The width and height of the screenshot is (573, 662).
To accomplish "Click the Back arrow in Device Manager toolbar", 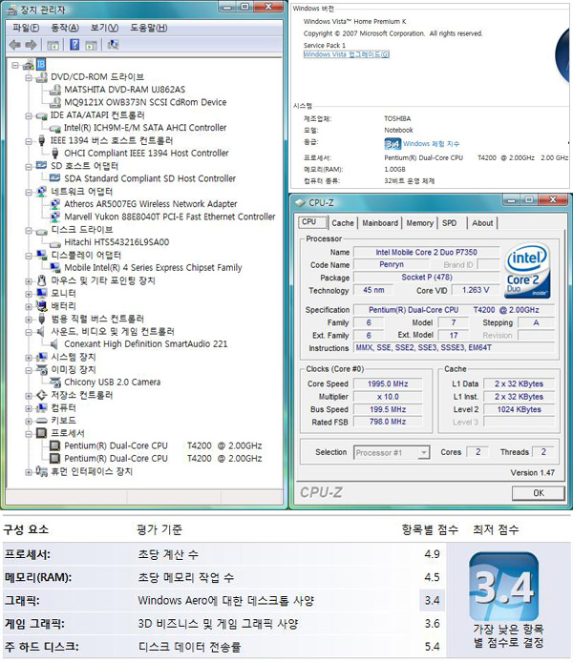I will (14, 44).
